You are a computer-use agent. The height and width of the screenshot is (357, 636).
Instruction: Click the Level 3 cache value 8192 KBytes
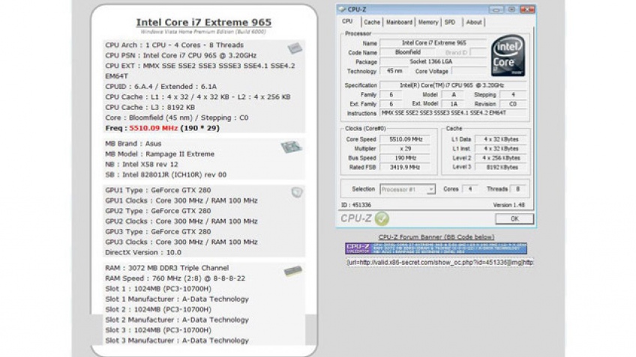pos(501,167)
